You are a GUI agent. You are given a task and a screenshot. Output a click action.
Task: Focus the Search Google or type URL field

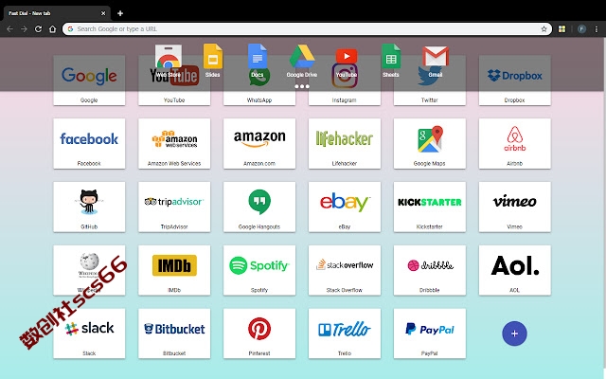[x=307, y=29]
